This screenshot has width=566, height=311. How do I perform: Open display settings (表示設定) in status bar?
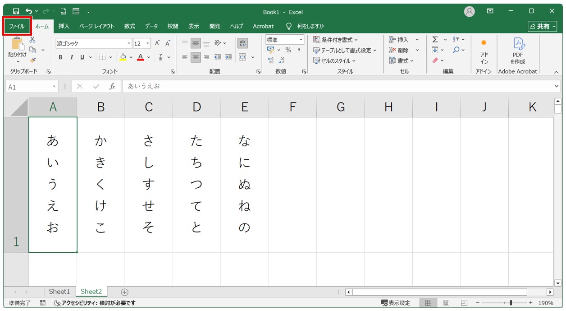[x=396, y=303]
